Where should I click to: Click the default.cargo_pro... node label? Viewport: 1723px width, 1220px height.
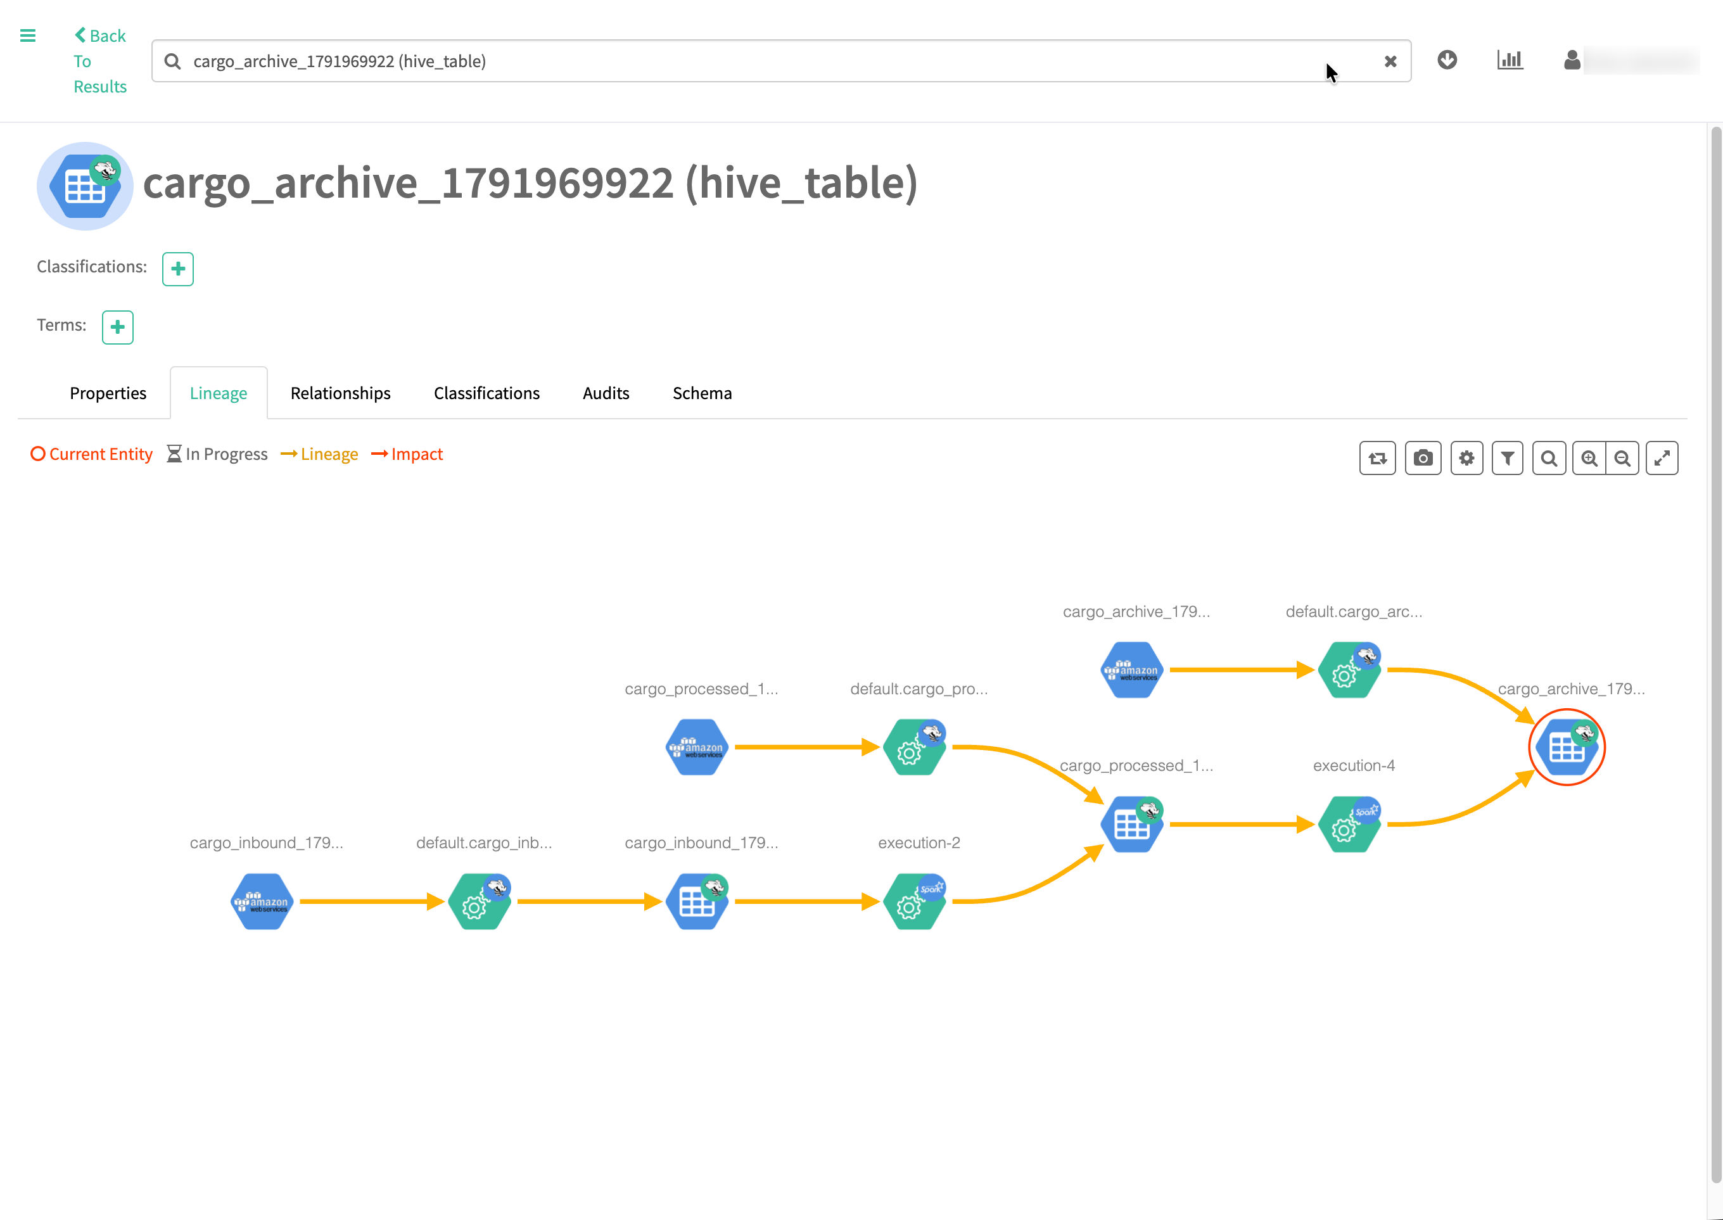919,689
